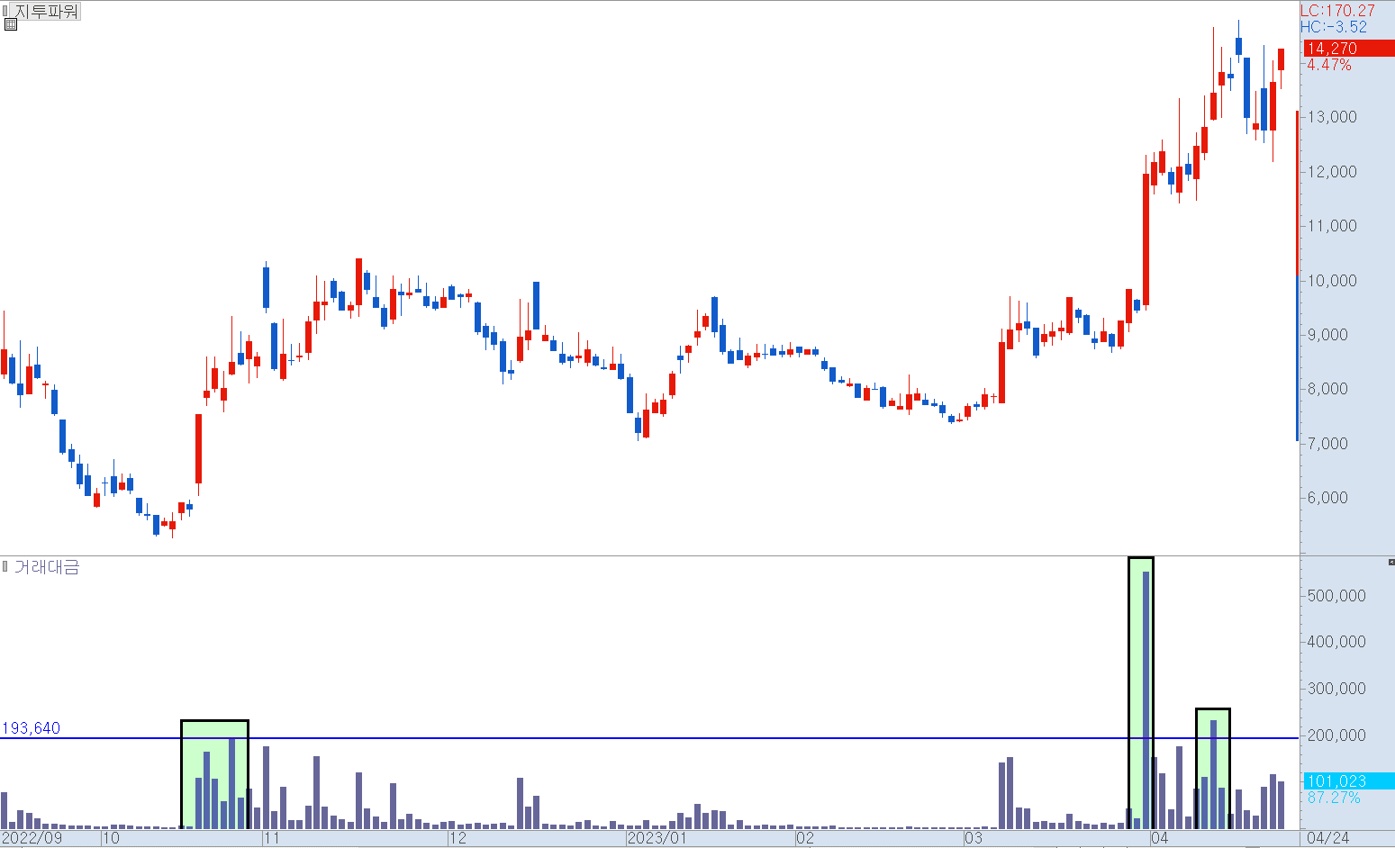
Task: Click the 13,000 price axis label
Action: coord(1332,117)
